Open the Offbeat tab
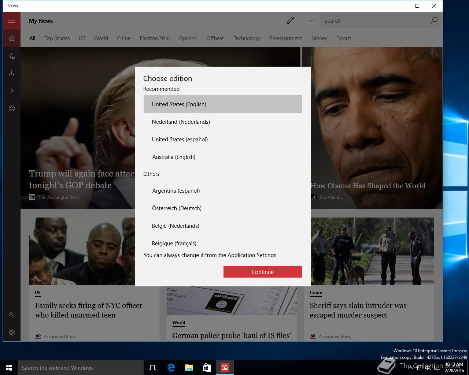This screenshot has width=469, height=375. [x=215, y=38]
